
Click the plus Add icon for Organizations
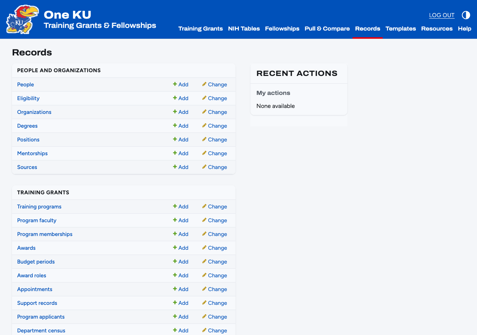tap(175, 112)
